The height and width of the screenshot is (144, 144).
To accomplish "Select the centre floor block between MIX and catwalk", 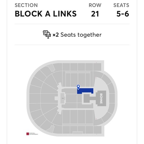I will [x=71, y=98].
